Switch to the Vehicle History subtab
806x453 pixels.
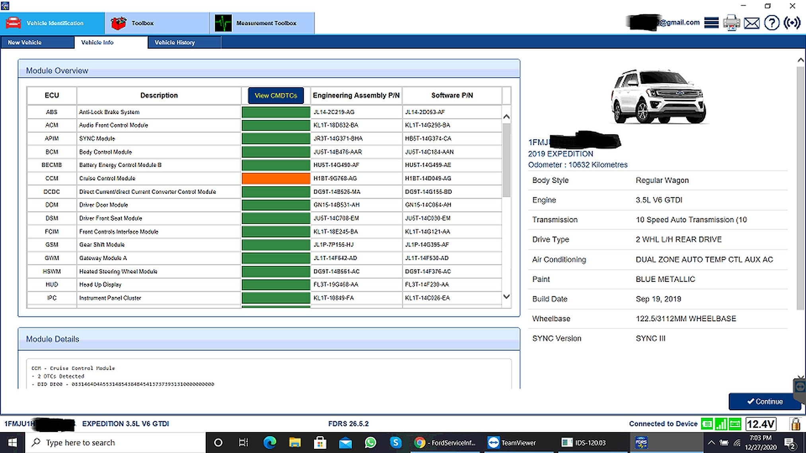pyautogui.click(x=184, y=42)
